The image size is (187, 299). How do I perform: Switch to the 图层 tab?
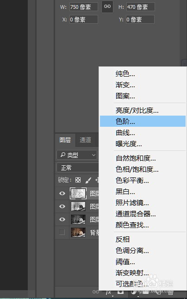[65, 140]
